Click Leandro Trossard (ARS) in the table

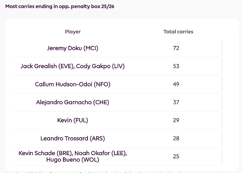pyautogui.click(x=73, y=138)
